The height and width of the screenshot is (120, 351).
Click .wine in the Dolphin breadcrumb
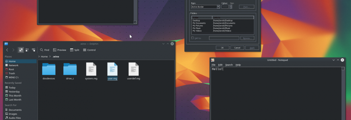[x=56, y=57]
